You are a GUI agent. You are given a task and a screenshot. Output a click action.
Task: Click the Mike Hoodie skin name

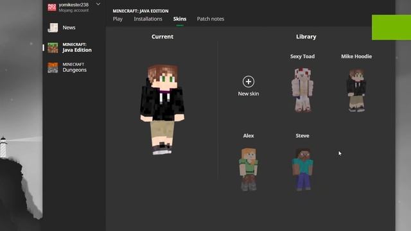point(356,56)
